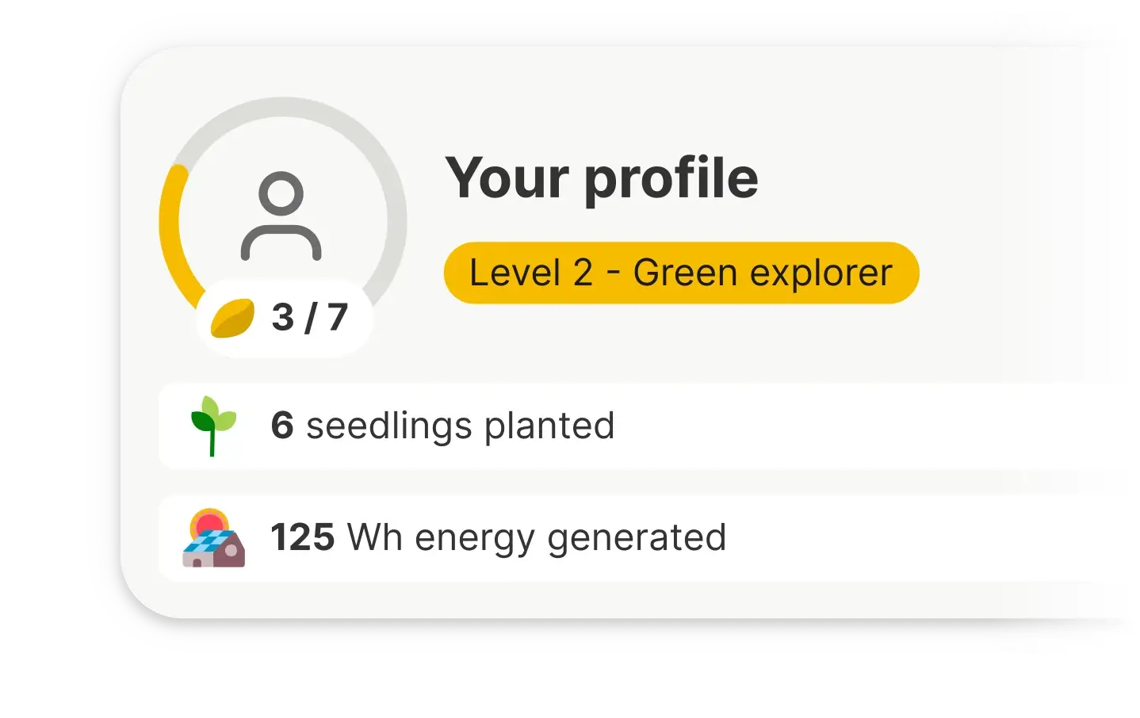
Task: Open the 3 / 7 leaf counter pill
Action: pyautogui.click(x=285, y=318)
